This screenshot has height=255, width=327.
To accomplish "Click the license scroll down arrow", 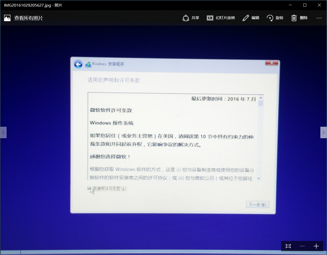I will click(x=259, y=178).
